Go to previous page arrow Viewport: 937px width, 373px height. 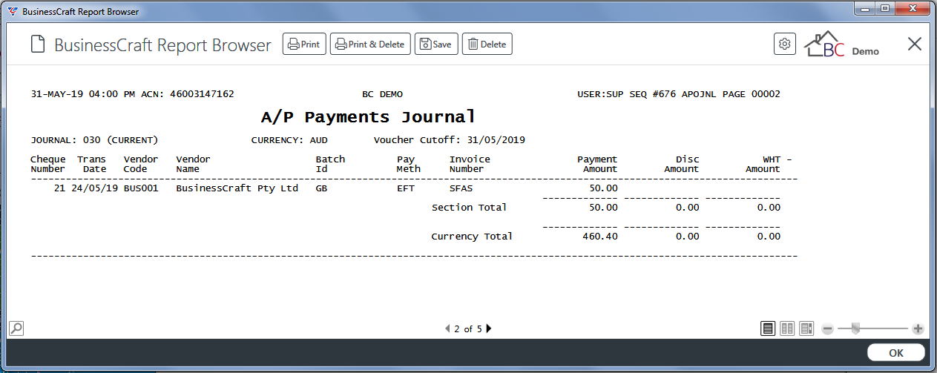pos(447,329)
